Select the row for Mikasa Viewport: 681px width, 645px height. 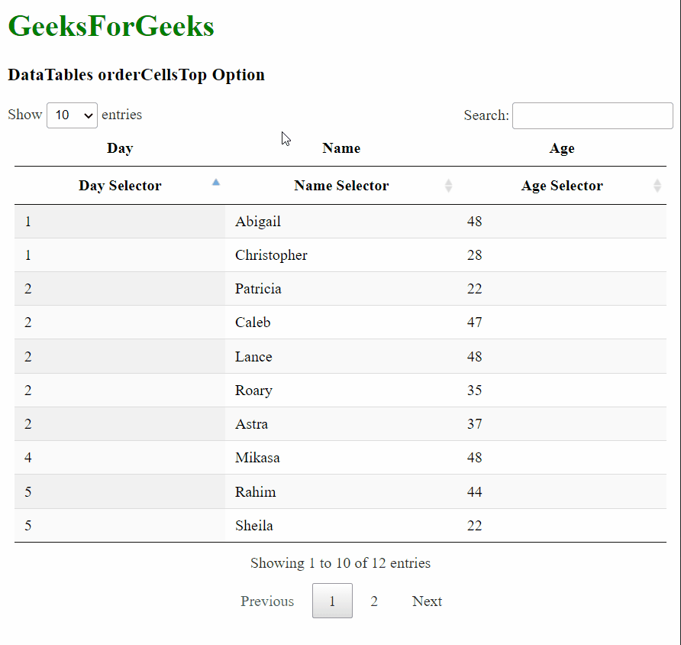point(256,458)
